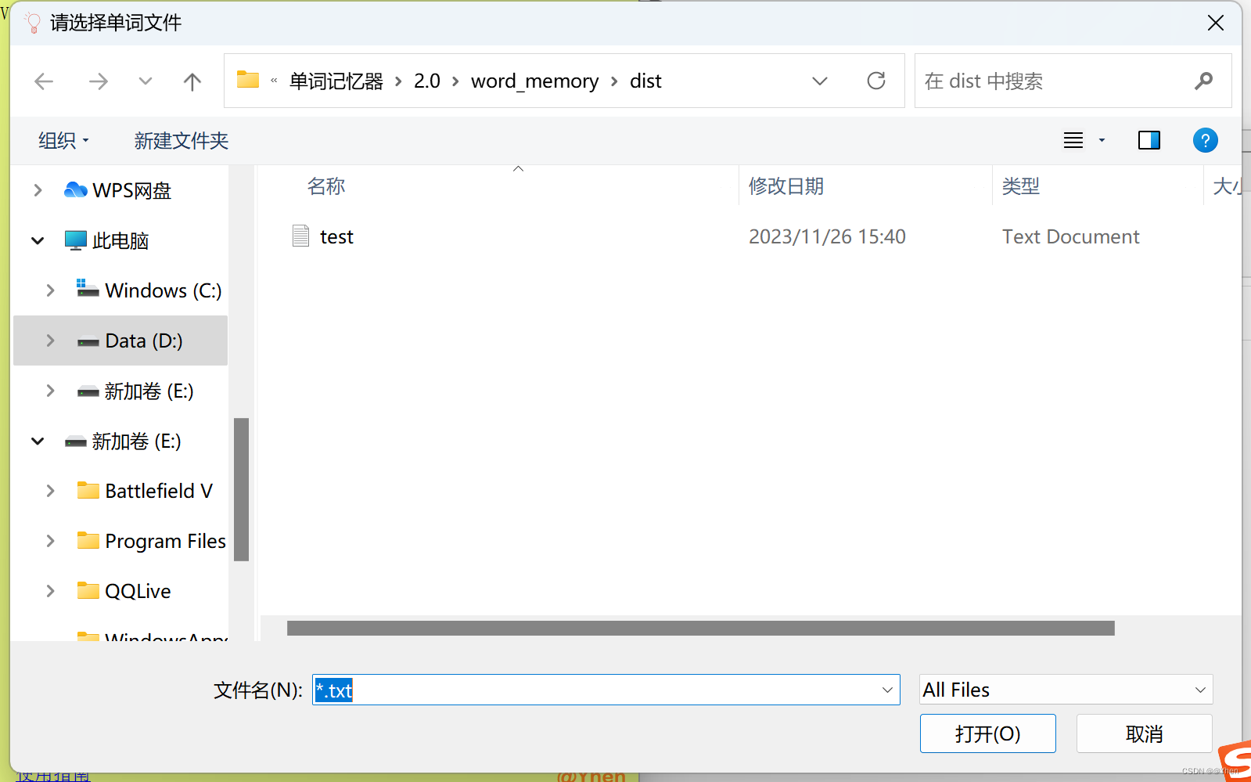Collapse top-level 新加卷 (E:) node
The width and height of the screenshot is (1251, 782).
[x=38, y=441]
